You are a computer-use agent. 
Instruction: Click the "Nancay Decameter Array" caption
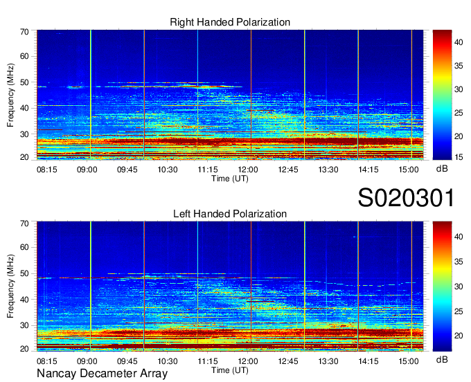[102, 374]
